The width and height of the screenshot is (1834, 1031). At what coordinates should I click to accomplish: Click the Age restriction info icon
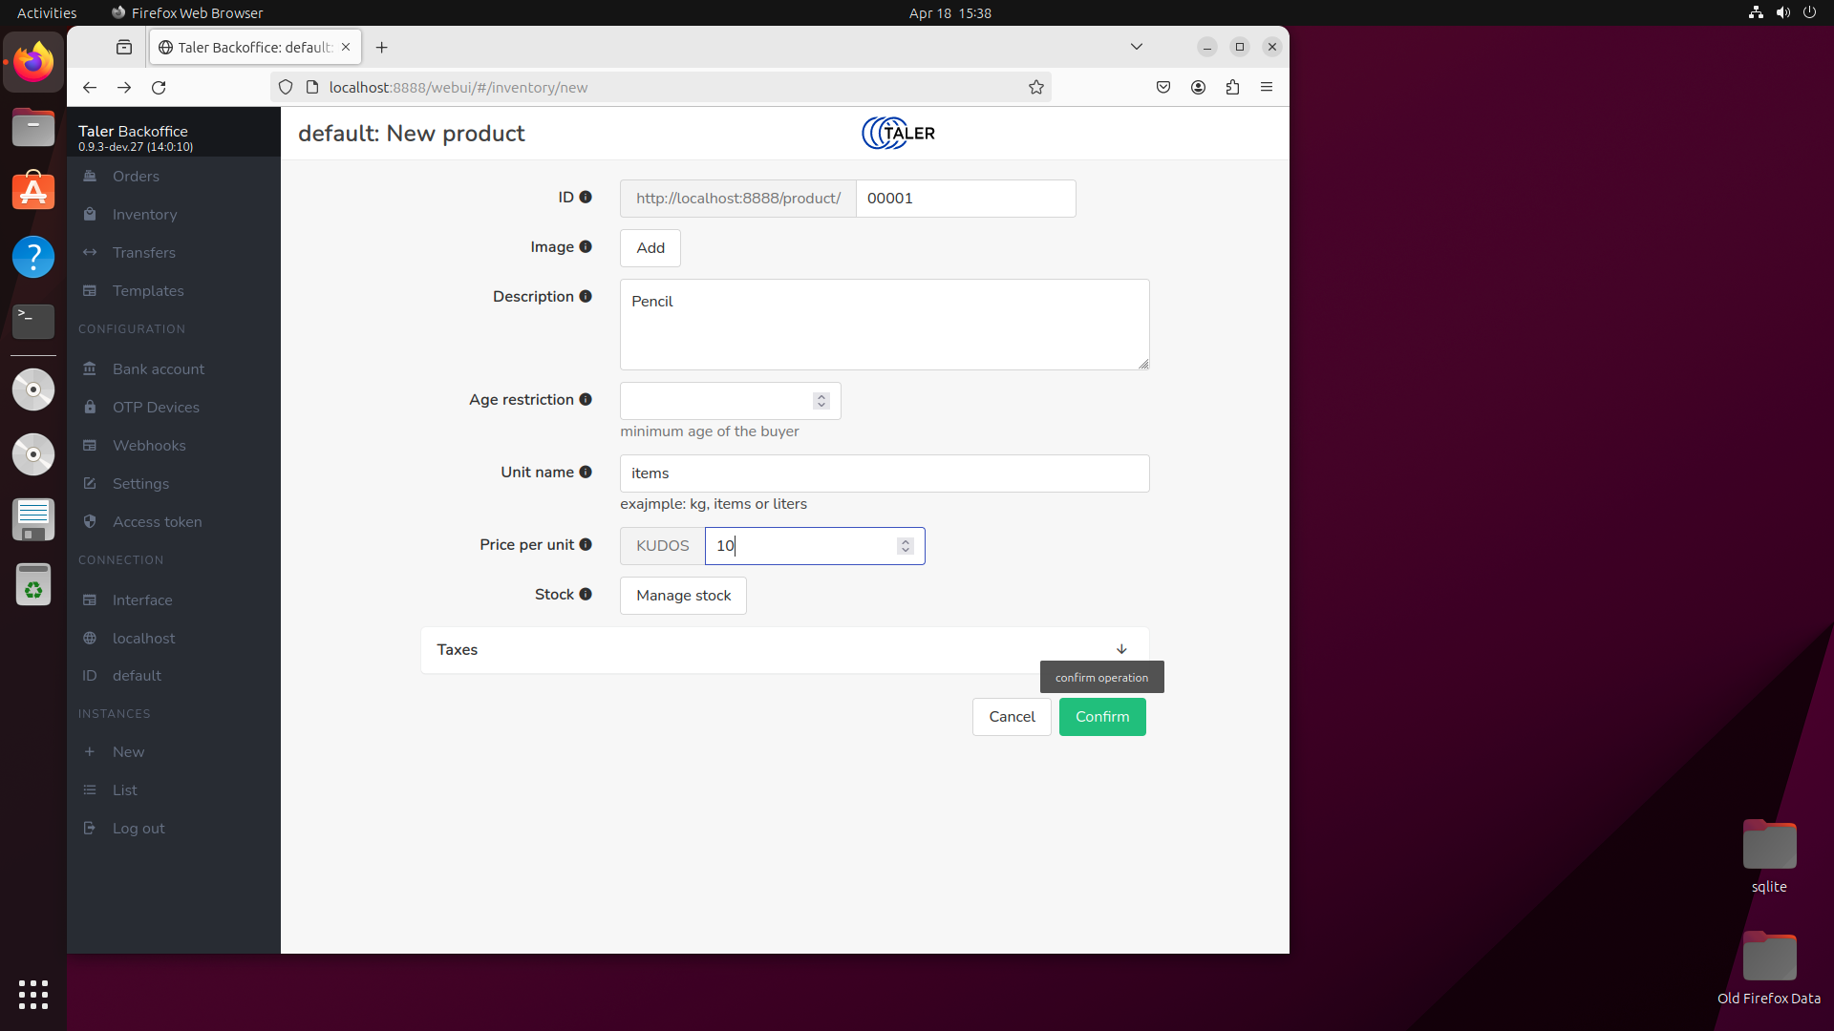pyautogui.click(x=586, y=400)
